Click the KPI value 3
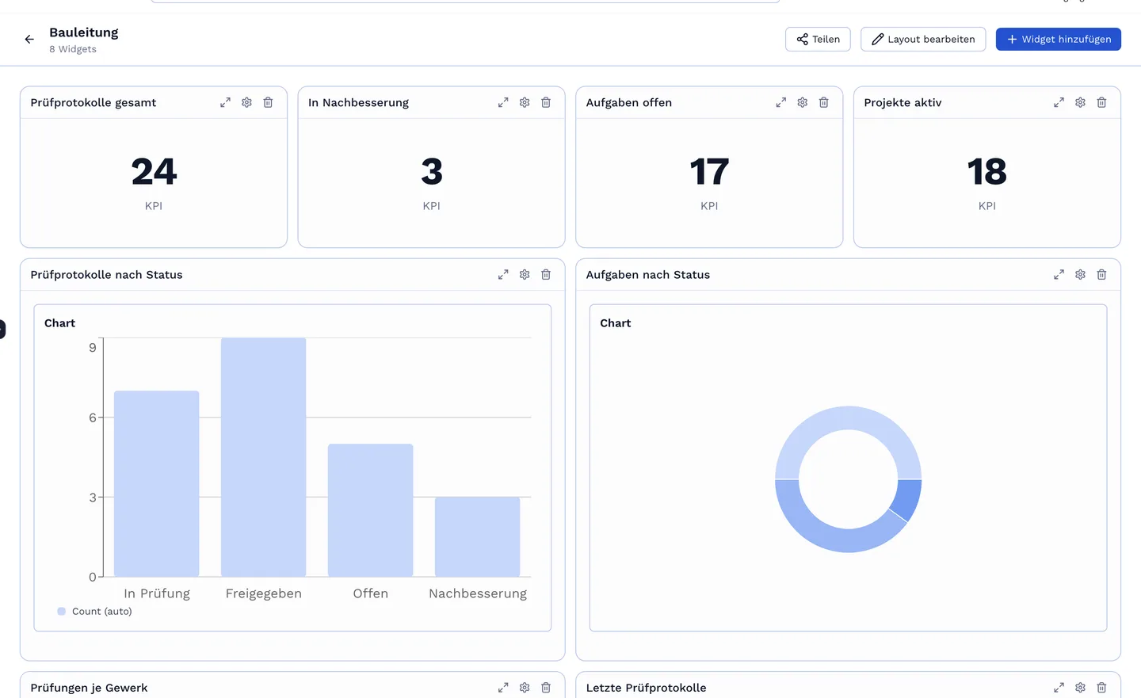1141x698 pixels. click(432, 172)
